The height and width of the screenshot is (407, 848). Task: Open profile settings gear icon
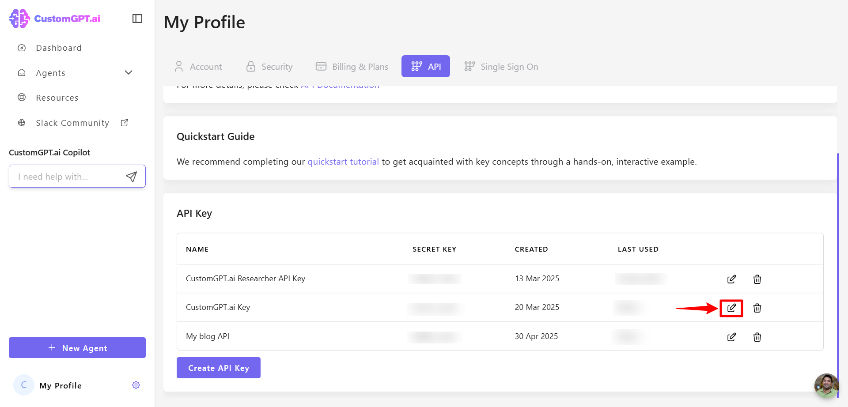(136, 385)
